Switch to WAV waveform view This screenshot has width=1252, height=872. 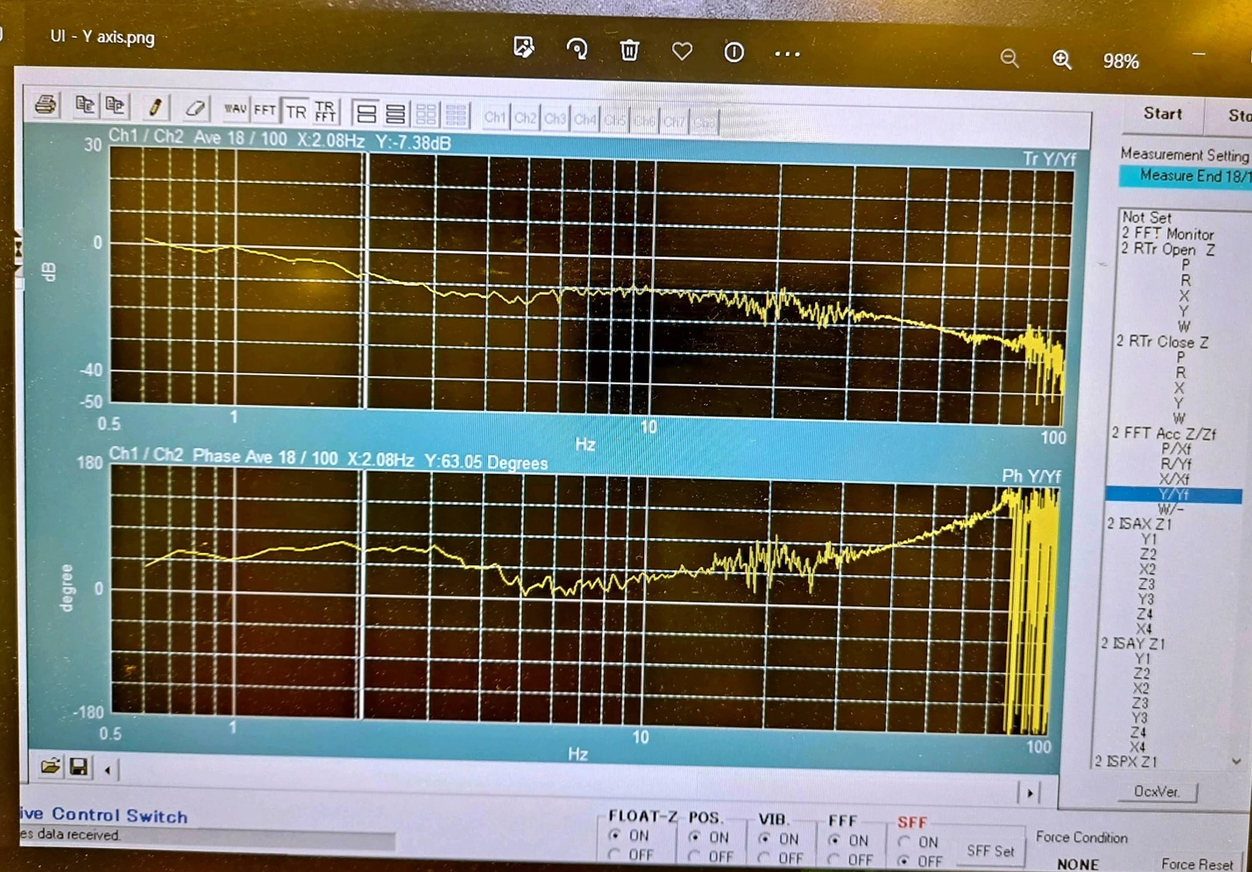coord(235,109)
